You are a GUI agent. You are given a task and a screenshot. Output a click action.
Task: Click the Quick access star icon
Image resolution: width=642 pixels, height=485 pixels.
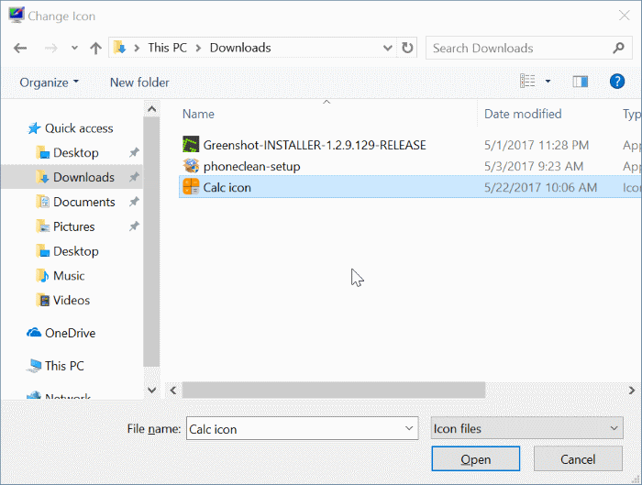click(34, 128)
